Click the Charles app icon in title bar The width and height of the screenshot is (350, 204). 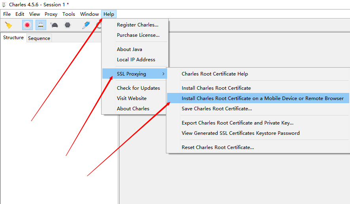(4, 5)
